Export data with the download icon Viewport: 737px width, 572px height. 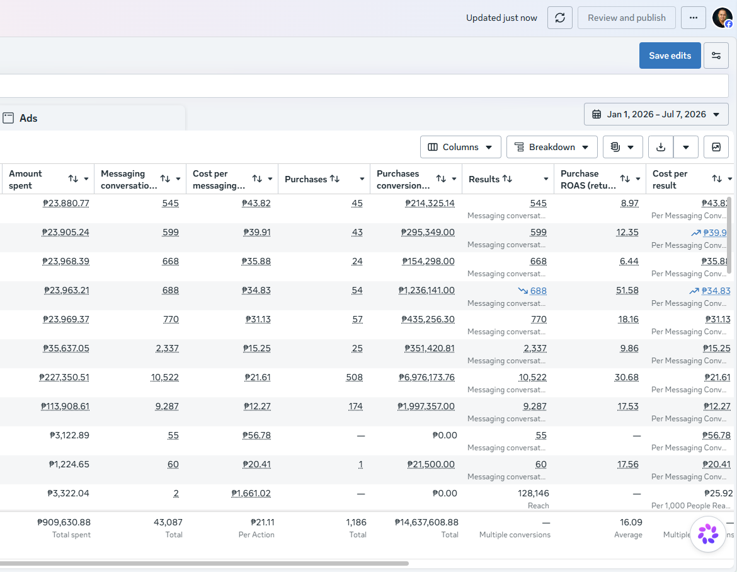(x=660, y=147)
